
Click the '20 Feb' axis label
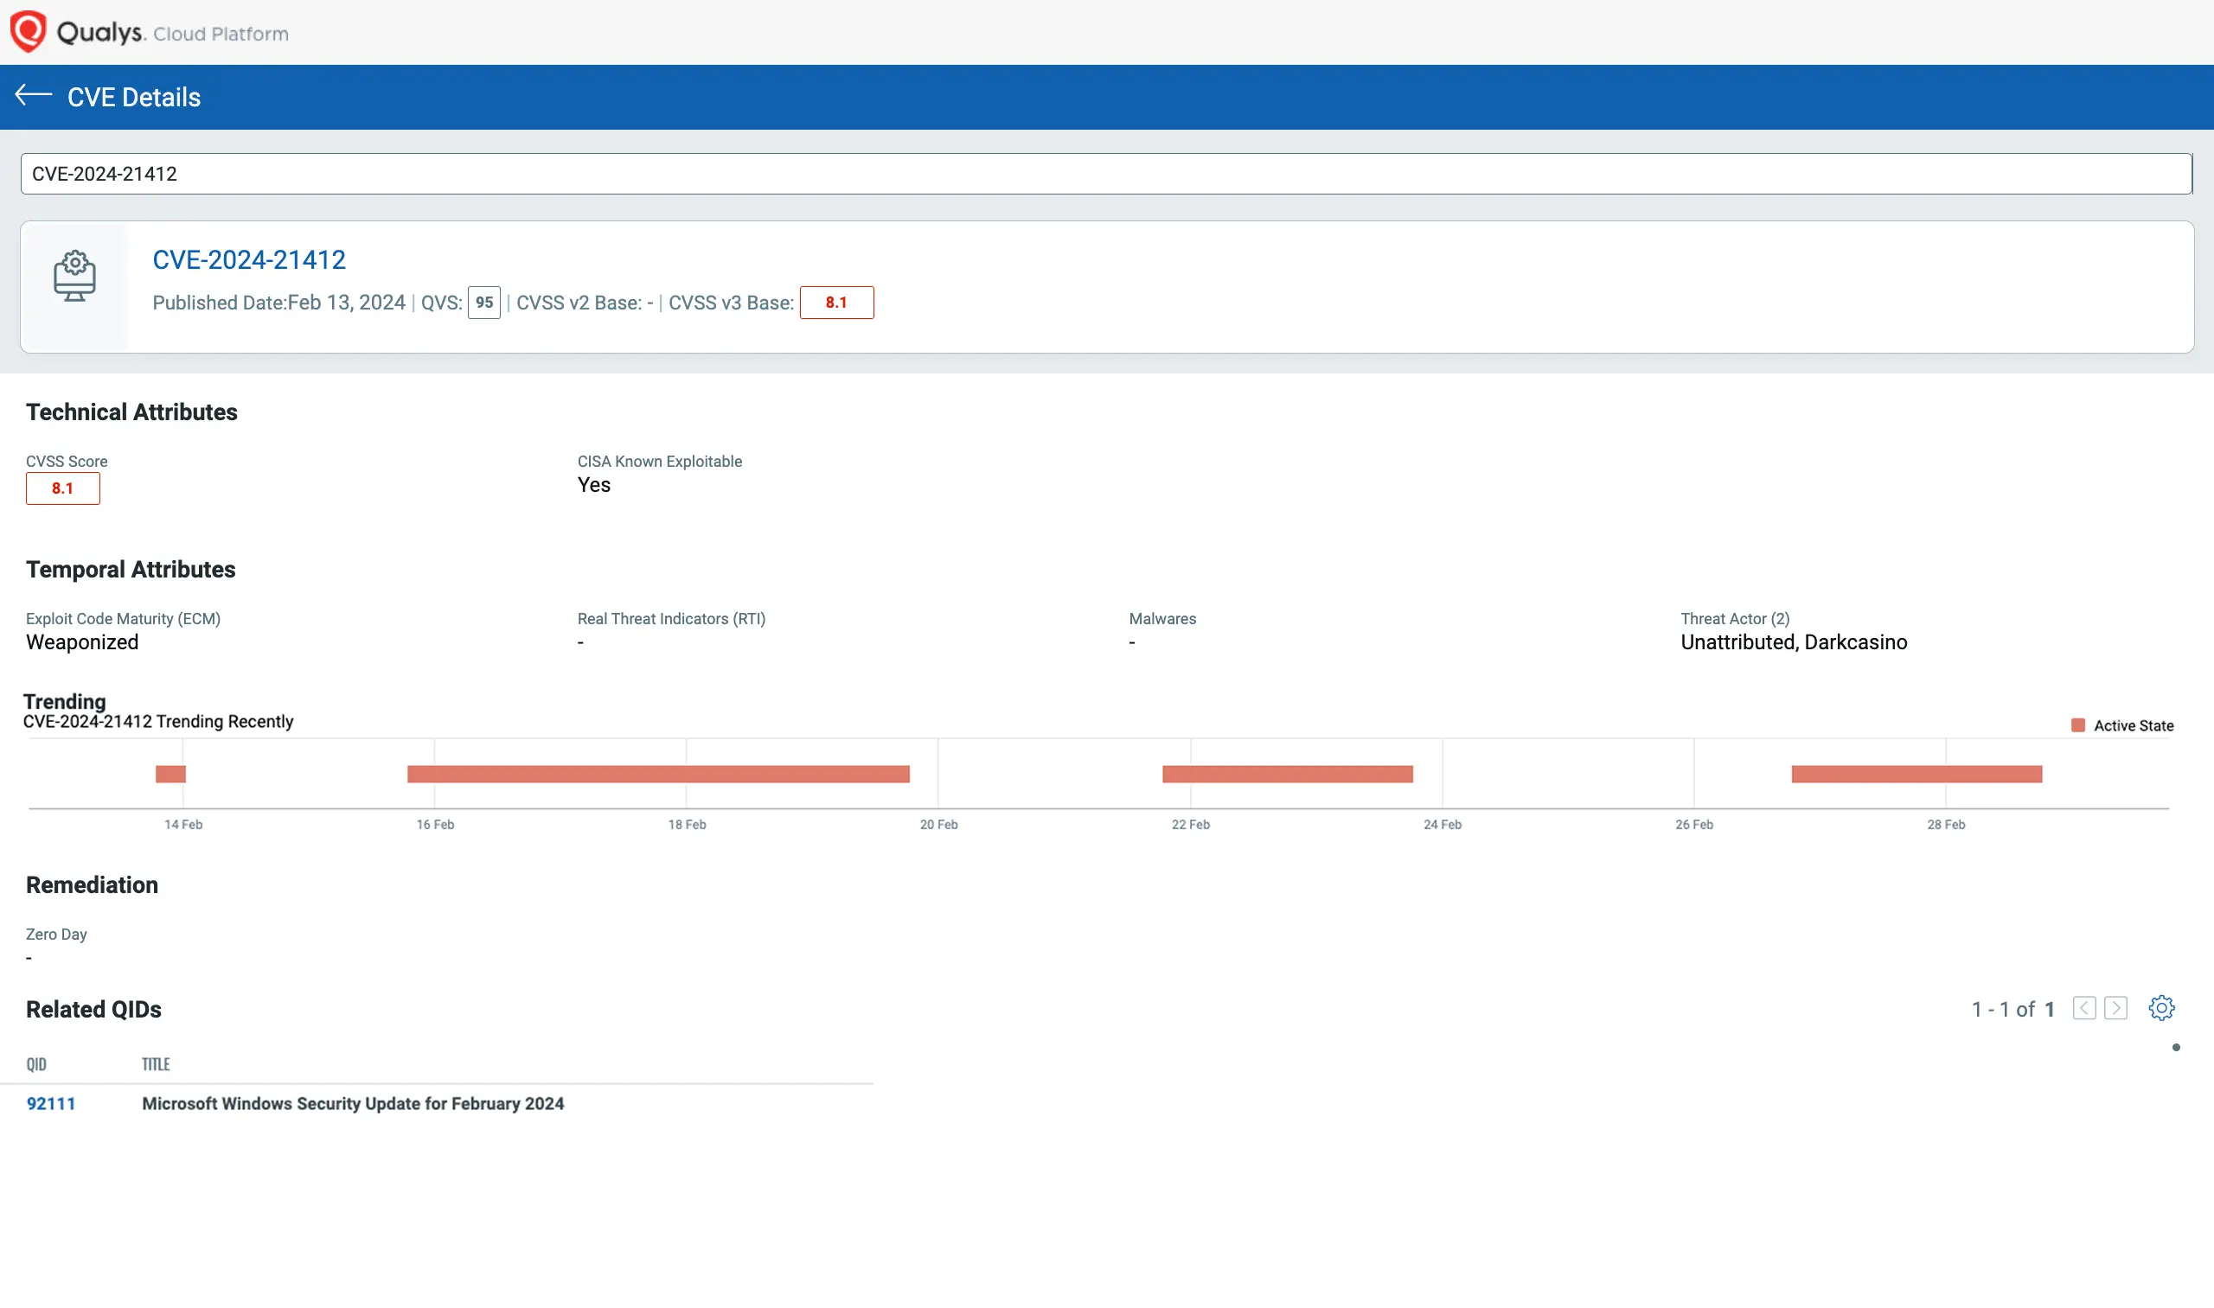pos(938,825)
